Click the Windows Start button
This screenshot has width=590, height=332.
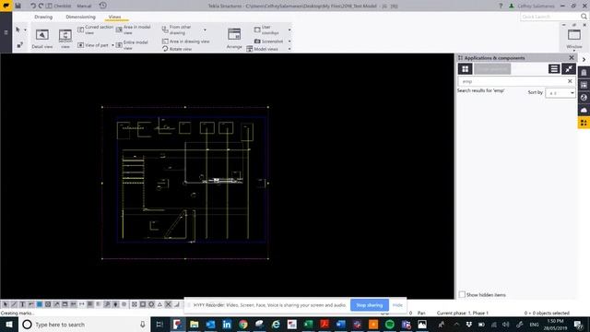[x=8, y=324]
